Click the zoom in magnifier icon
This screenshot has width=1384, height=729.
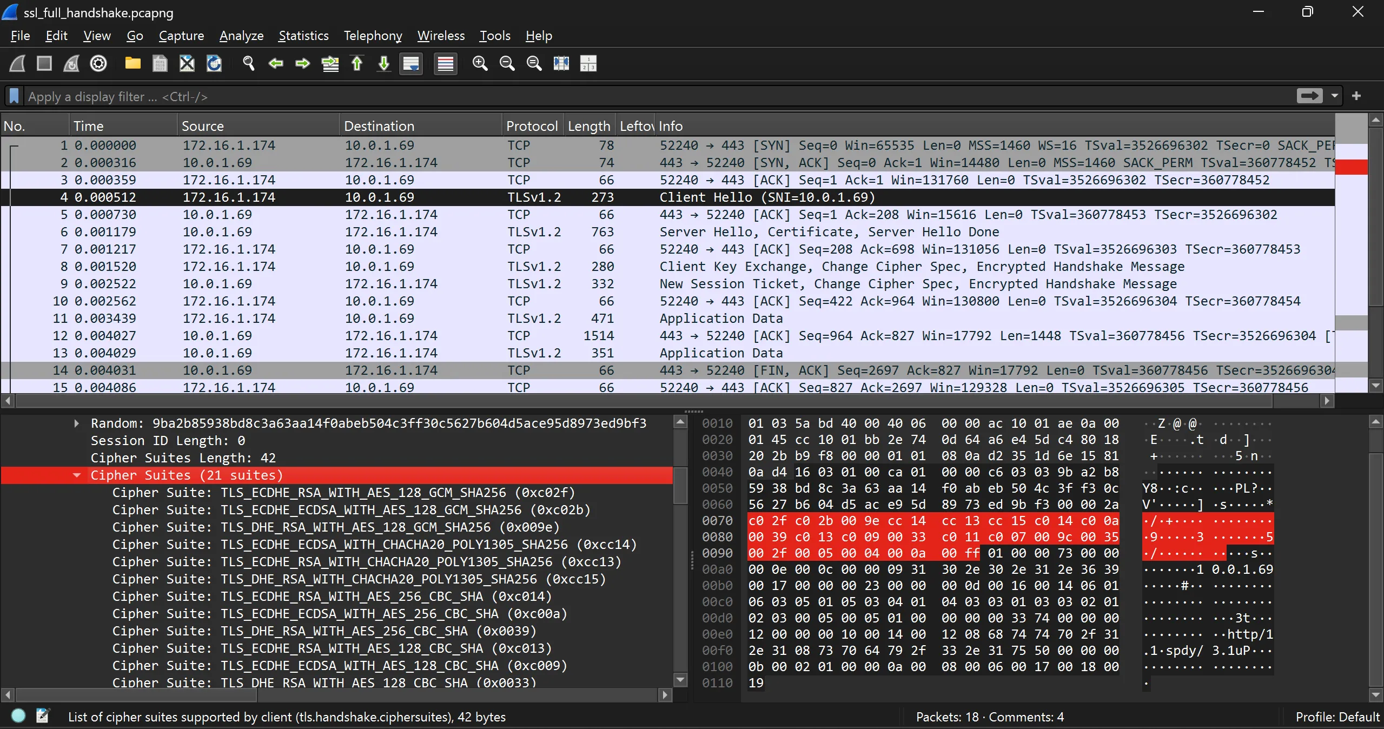coord(480,64)
